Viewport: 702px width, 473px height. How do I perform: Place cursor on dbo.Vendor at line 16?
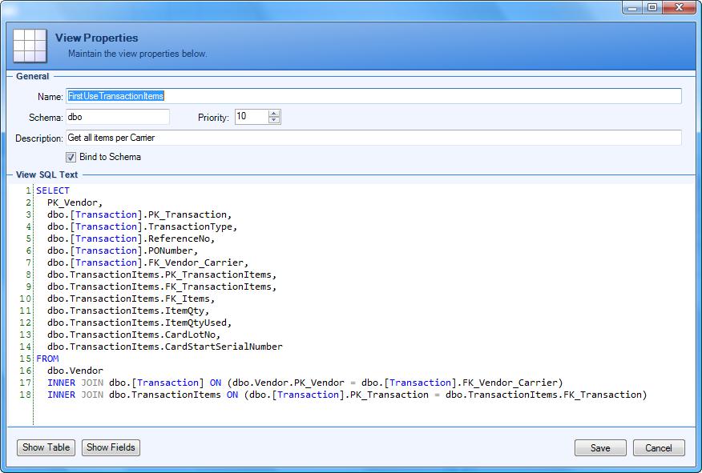[75, 371]
